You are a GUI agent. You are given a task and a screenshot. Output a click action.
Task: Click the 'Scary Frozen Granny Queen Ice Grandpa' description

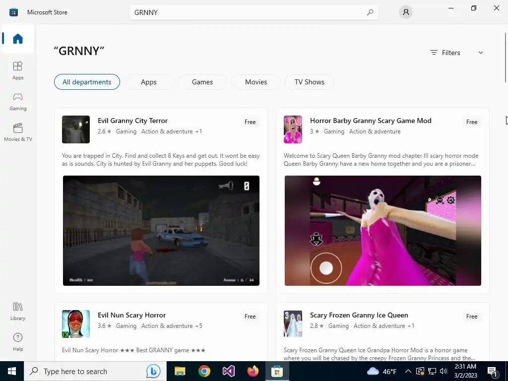(380, 354)
